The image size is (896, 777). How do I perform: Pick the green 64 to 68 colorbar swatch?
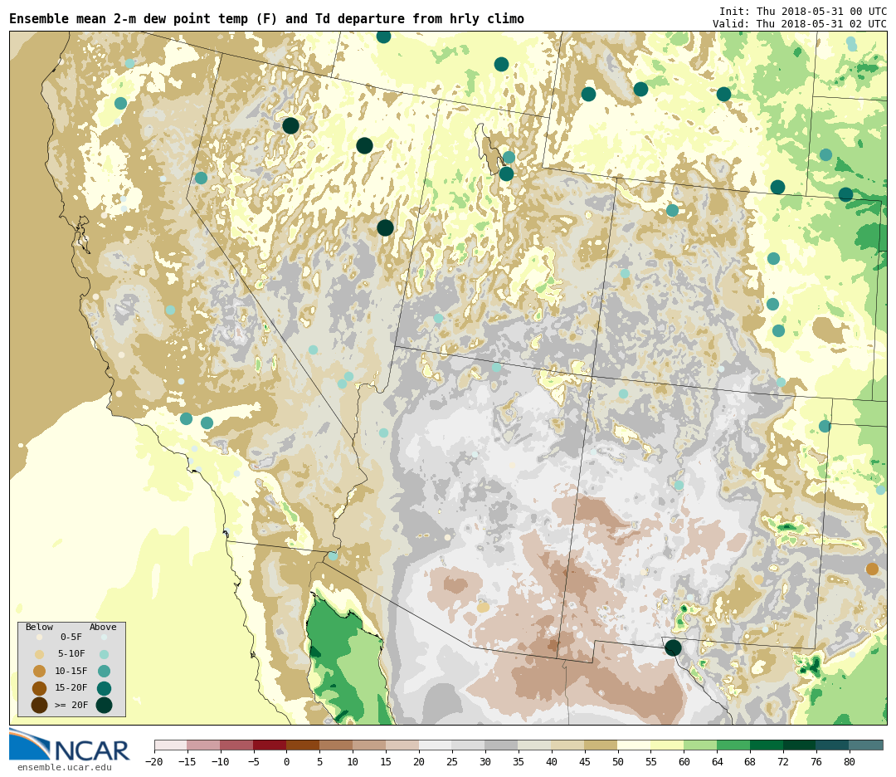point(733,745)
